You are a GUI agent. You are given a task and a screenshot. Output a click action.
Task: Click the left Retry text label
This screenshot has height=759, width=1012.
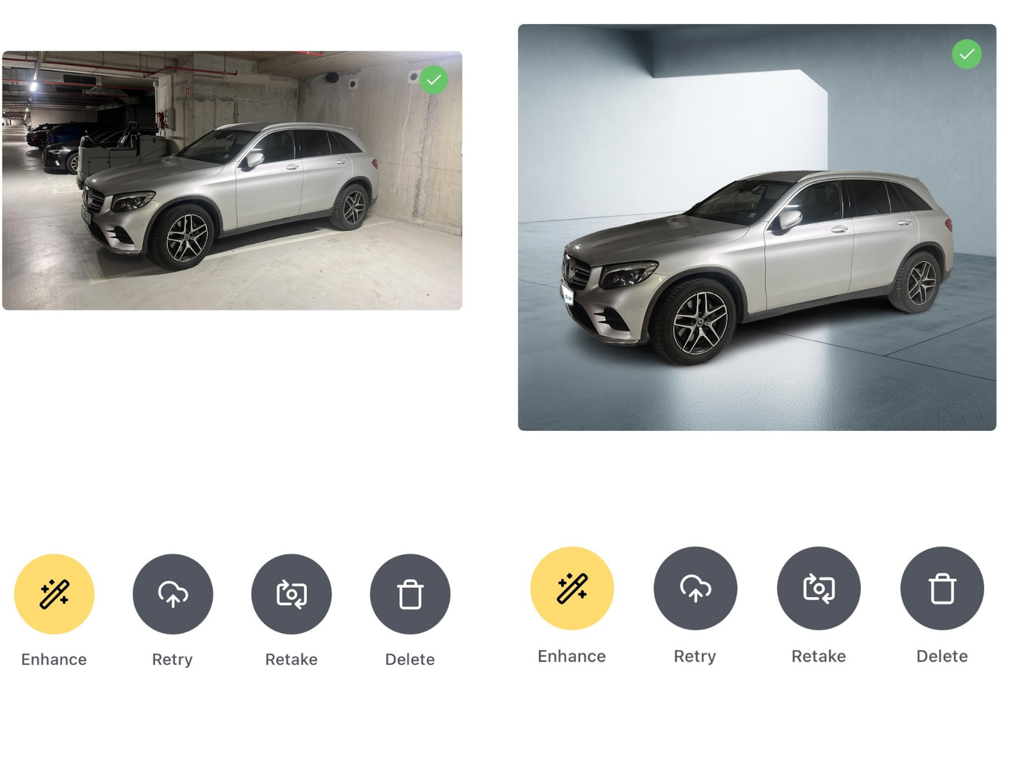pyautogui.click(x=172, y=660)
